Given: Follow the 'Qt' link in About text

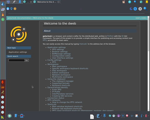Looking at the screenshot, I should pyautogui.click(x=122, y=36).
